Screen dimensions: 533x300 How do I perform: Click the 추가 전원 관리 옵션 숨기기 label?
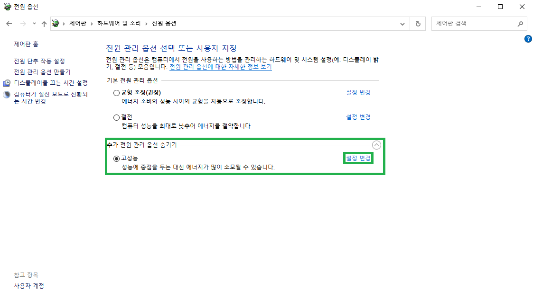point(142,145)
